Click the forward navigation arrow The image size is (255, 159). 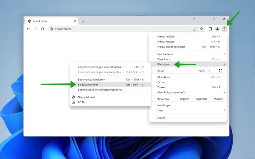coord(35,29)
